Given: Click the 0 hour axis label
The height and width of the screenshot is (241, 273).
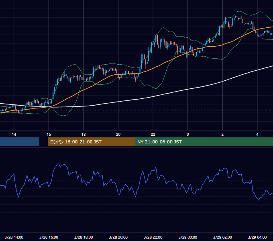Looking at the screenshot, I should (188, 134).
